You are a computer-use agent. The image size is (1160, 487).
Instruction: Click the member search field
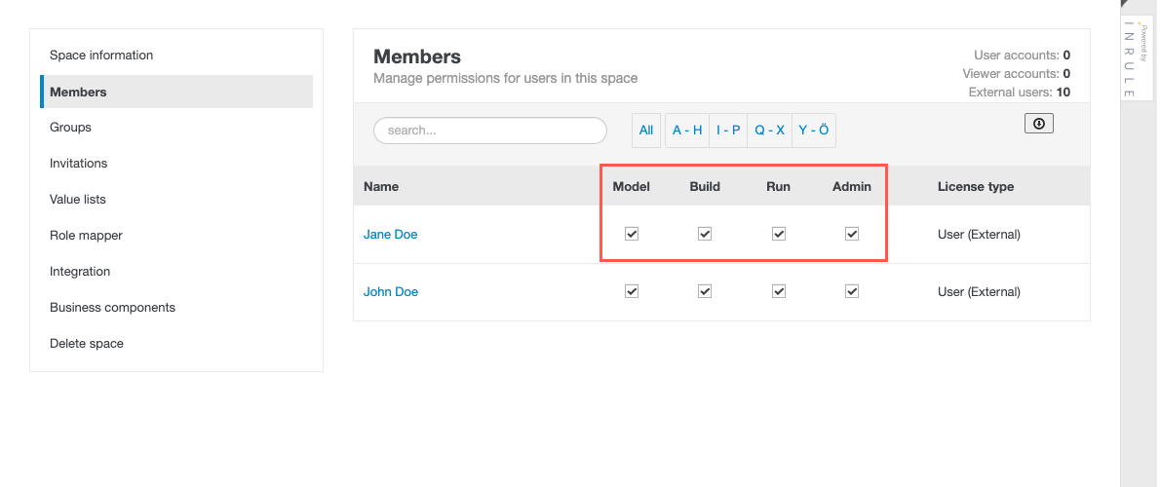coord(490,131)
